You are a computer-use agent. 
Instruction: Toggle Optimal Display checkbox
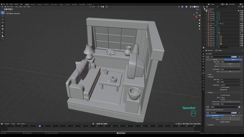221,122
